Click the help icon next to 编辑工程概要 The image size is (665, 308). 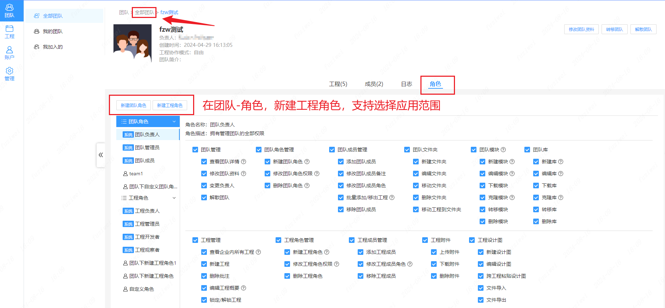pos(244,288)
